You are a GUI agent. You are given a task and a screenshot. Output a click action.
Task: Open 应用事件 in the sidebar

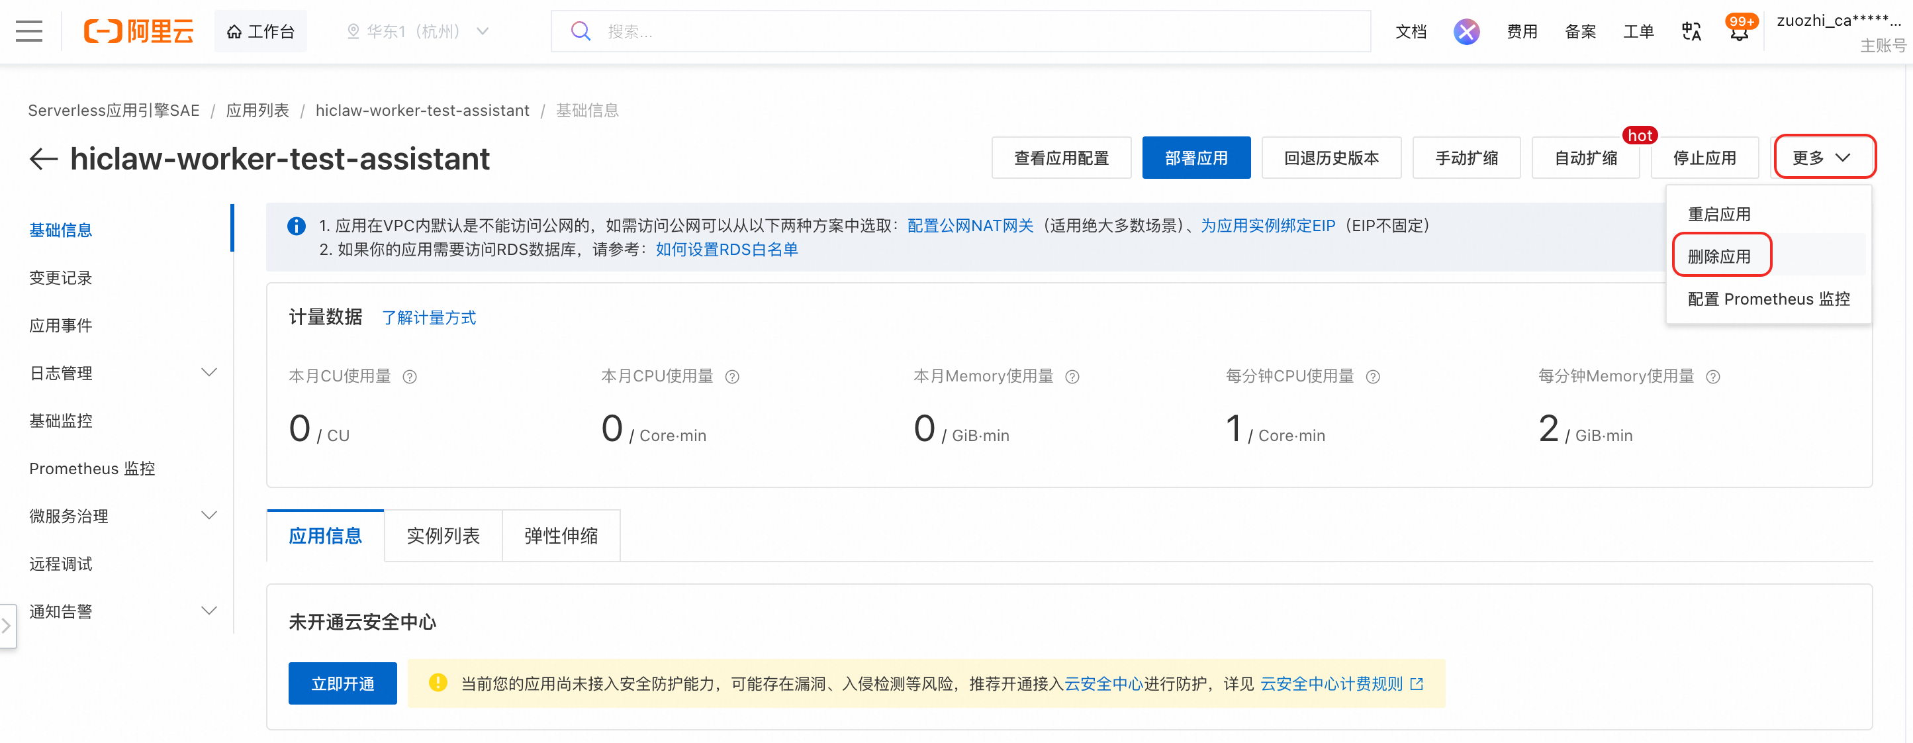pos(61,325)
